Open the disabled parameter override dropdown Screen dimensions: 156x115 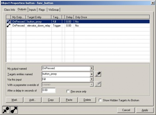[91, 85]
